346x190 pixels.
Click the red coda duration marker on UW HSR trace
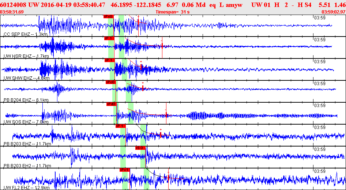(x=162, y=46)
